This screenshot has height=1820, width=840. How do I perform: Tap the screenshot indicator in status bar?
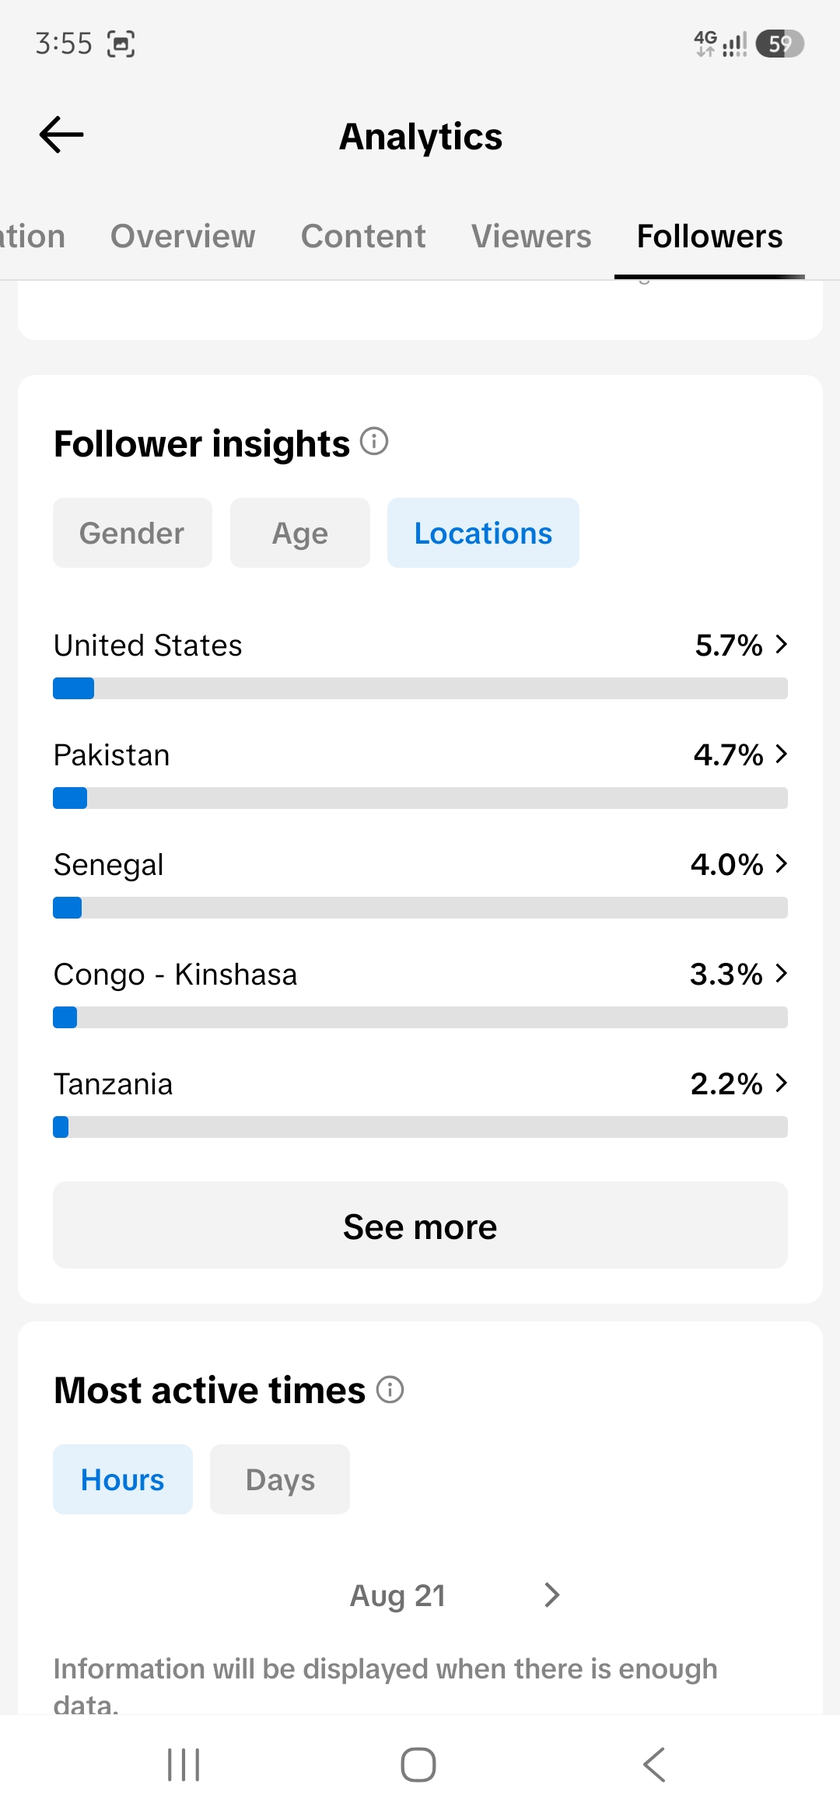click(121, 44)
